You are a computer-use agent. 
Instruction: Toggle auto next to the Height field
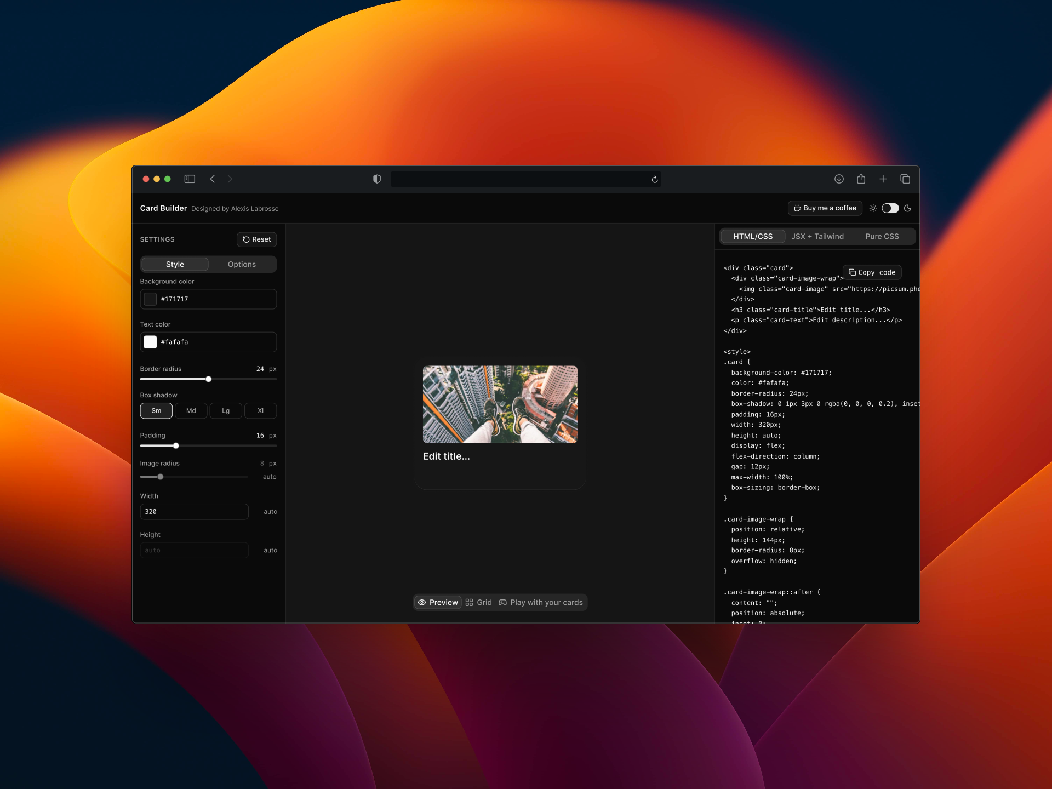[271, 551]
